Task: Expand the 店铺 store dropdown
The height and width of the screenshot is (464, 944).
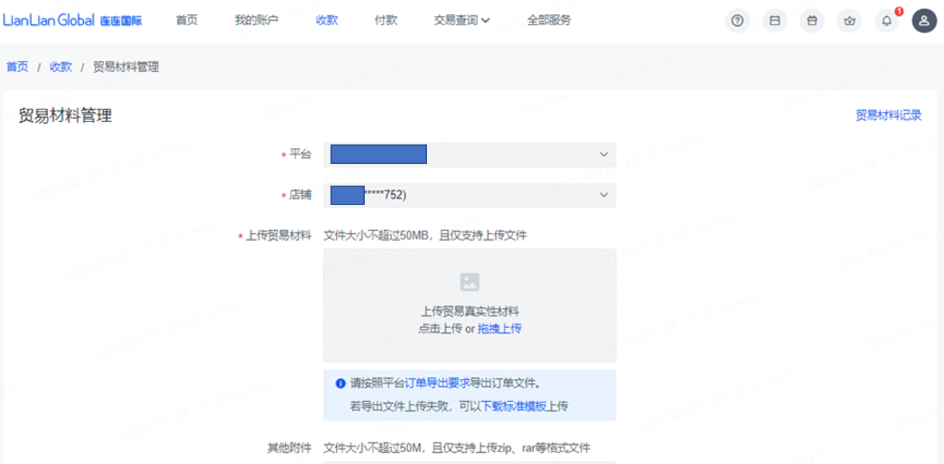Action: (603, 195)
